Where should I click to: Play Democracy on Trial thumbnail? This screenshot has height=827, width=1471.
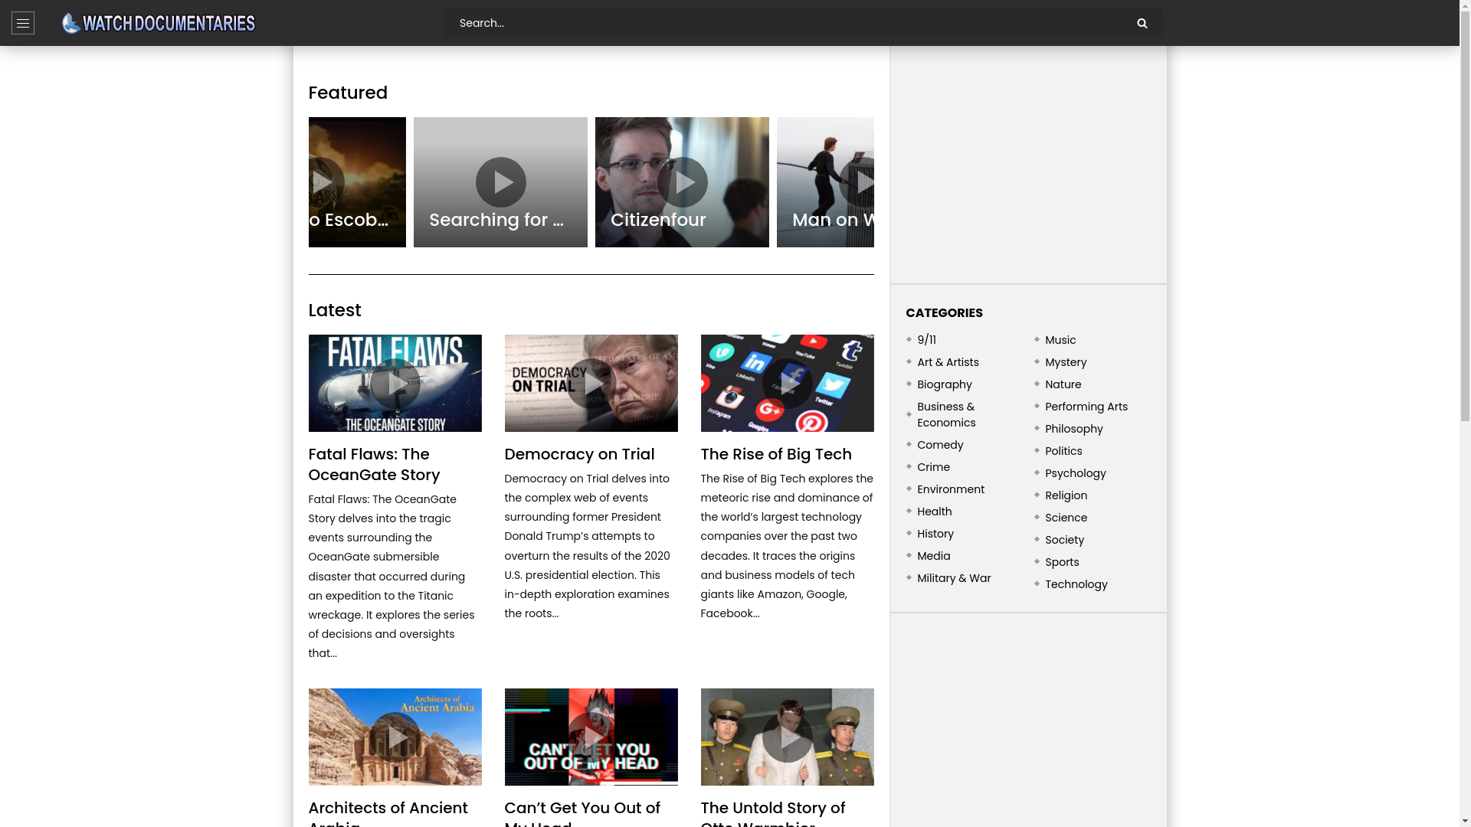pos(591,383)
